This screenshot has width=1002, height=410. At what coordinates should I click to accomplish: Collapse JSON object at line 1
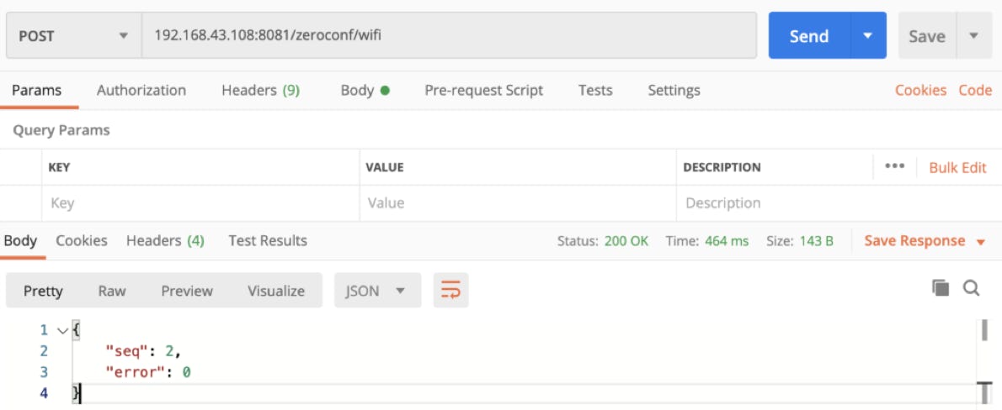pos(61,330)
